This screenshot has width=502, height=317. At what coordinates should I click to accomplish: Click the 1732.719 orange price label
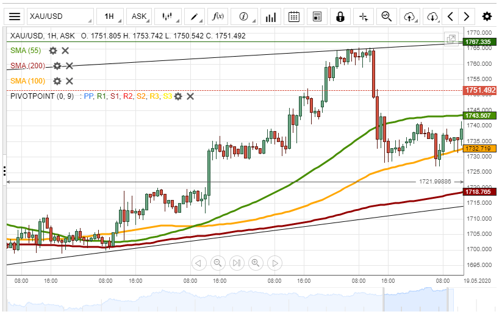[479, 149]
